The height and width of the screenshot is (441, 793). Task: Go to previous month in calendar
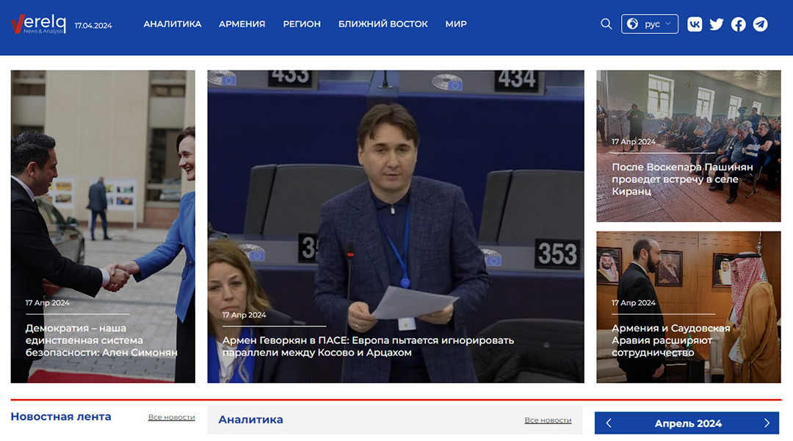(609, 423)
